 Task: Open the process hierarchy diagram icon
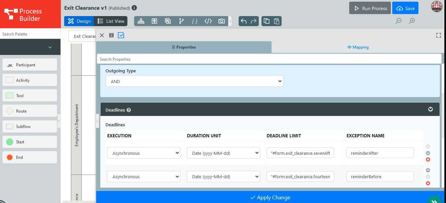pos(141,21)
